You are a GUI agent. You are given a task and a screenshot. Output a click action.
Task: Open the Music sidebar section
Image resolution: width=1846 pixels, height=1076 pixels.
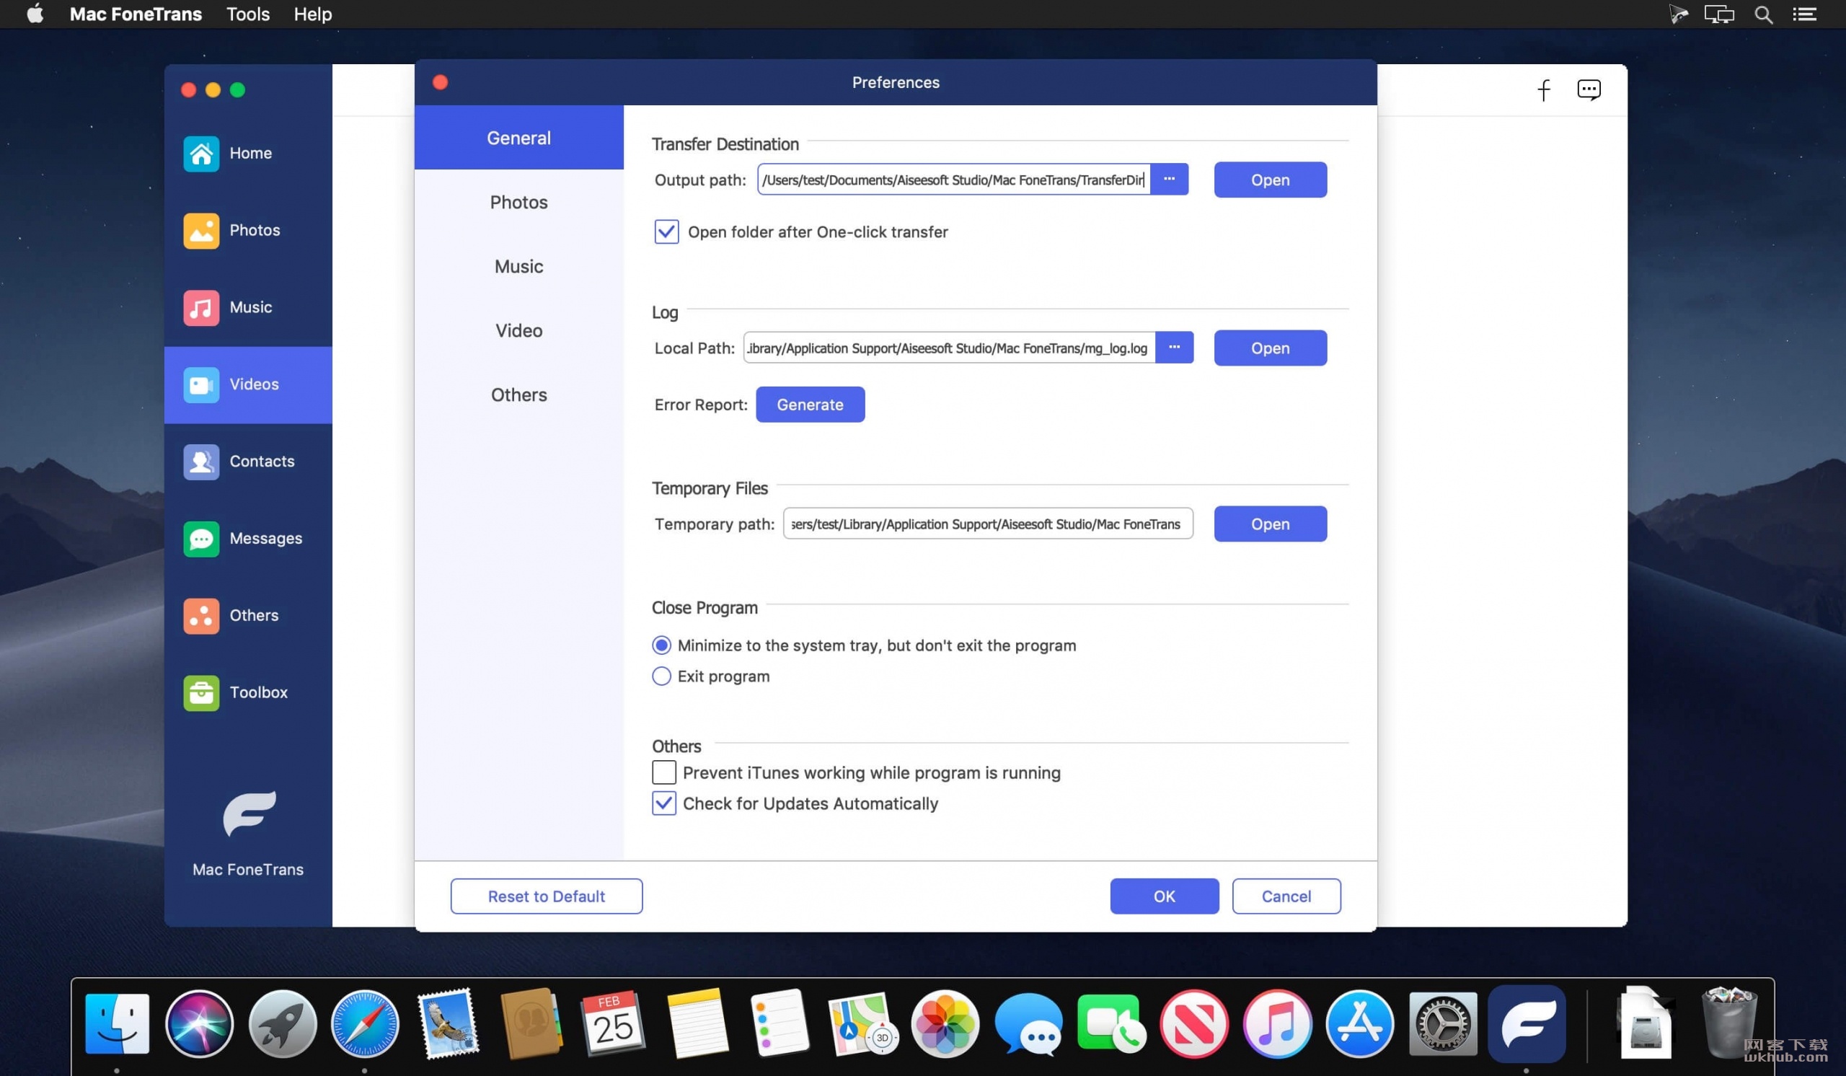pyautogui.click(x=247, y=308)
